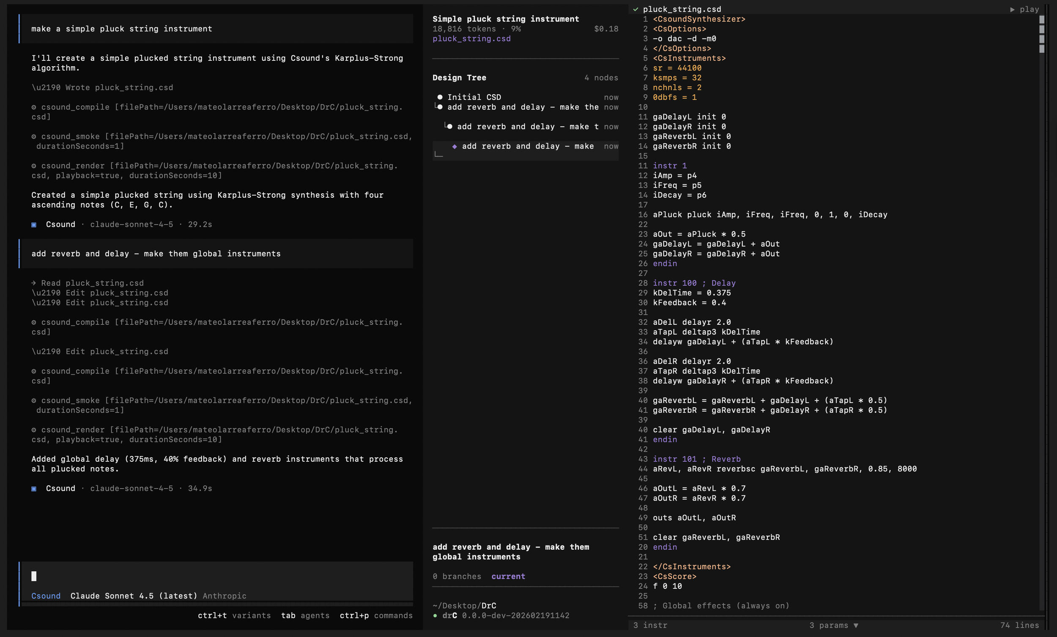Image resolution: width=1057 pixels, height=637 pixels.
Task: Select the Initial CSD node in Design Tree
Action: (x=474, y=97)
